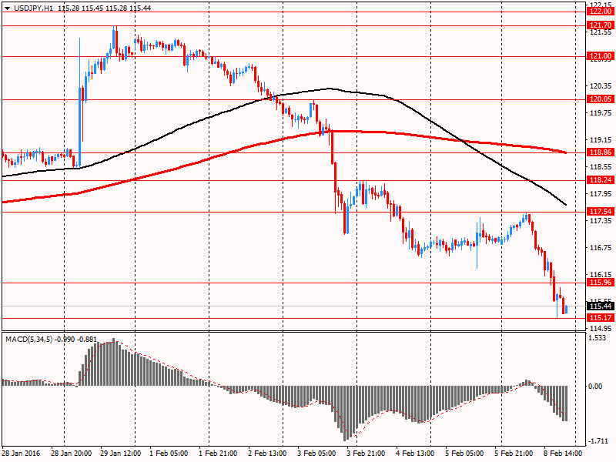Click the 115.17 red price level label
616x462 pixels.
[x=601, y=318]
